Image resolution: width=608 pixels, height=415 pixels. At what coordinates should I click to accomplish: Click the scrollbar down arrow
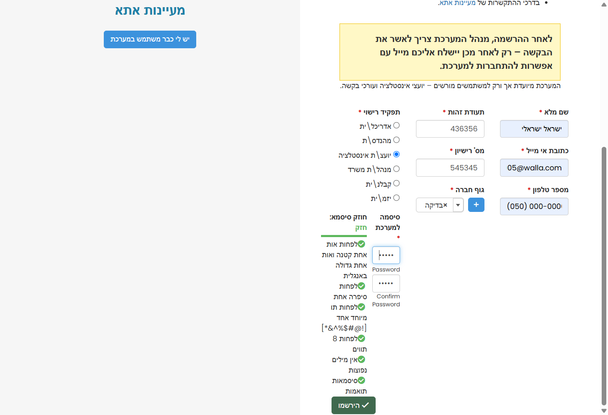click(604, 411)
